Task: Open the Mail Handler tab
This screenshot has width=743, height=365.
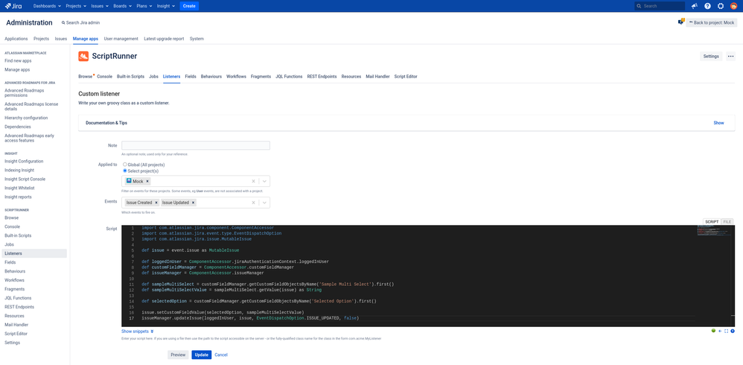Action: [x=377, y=76]
